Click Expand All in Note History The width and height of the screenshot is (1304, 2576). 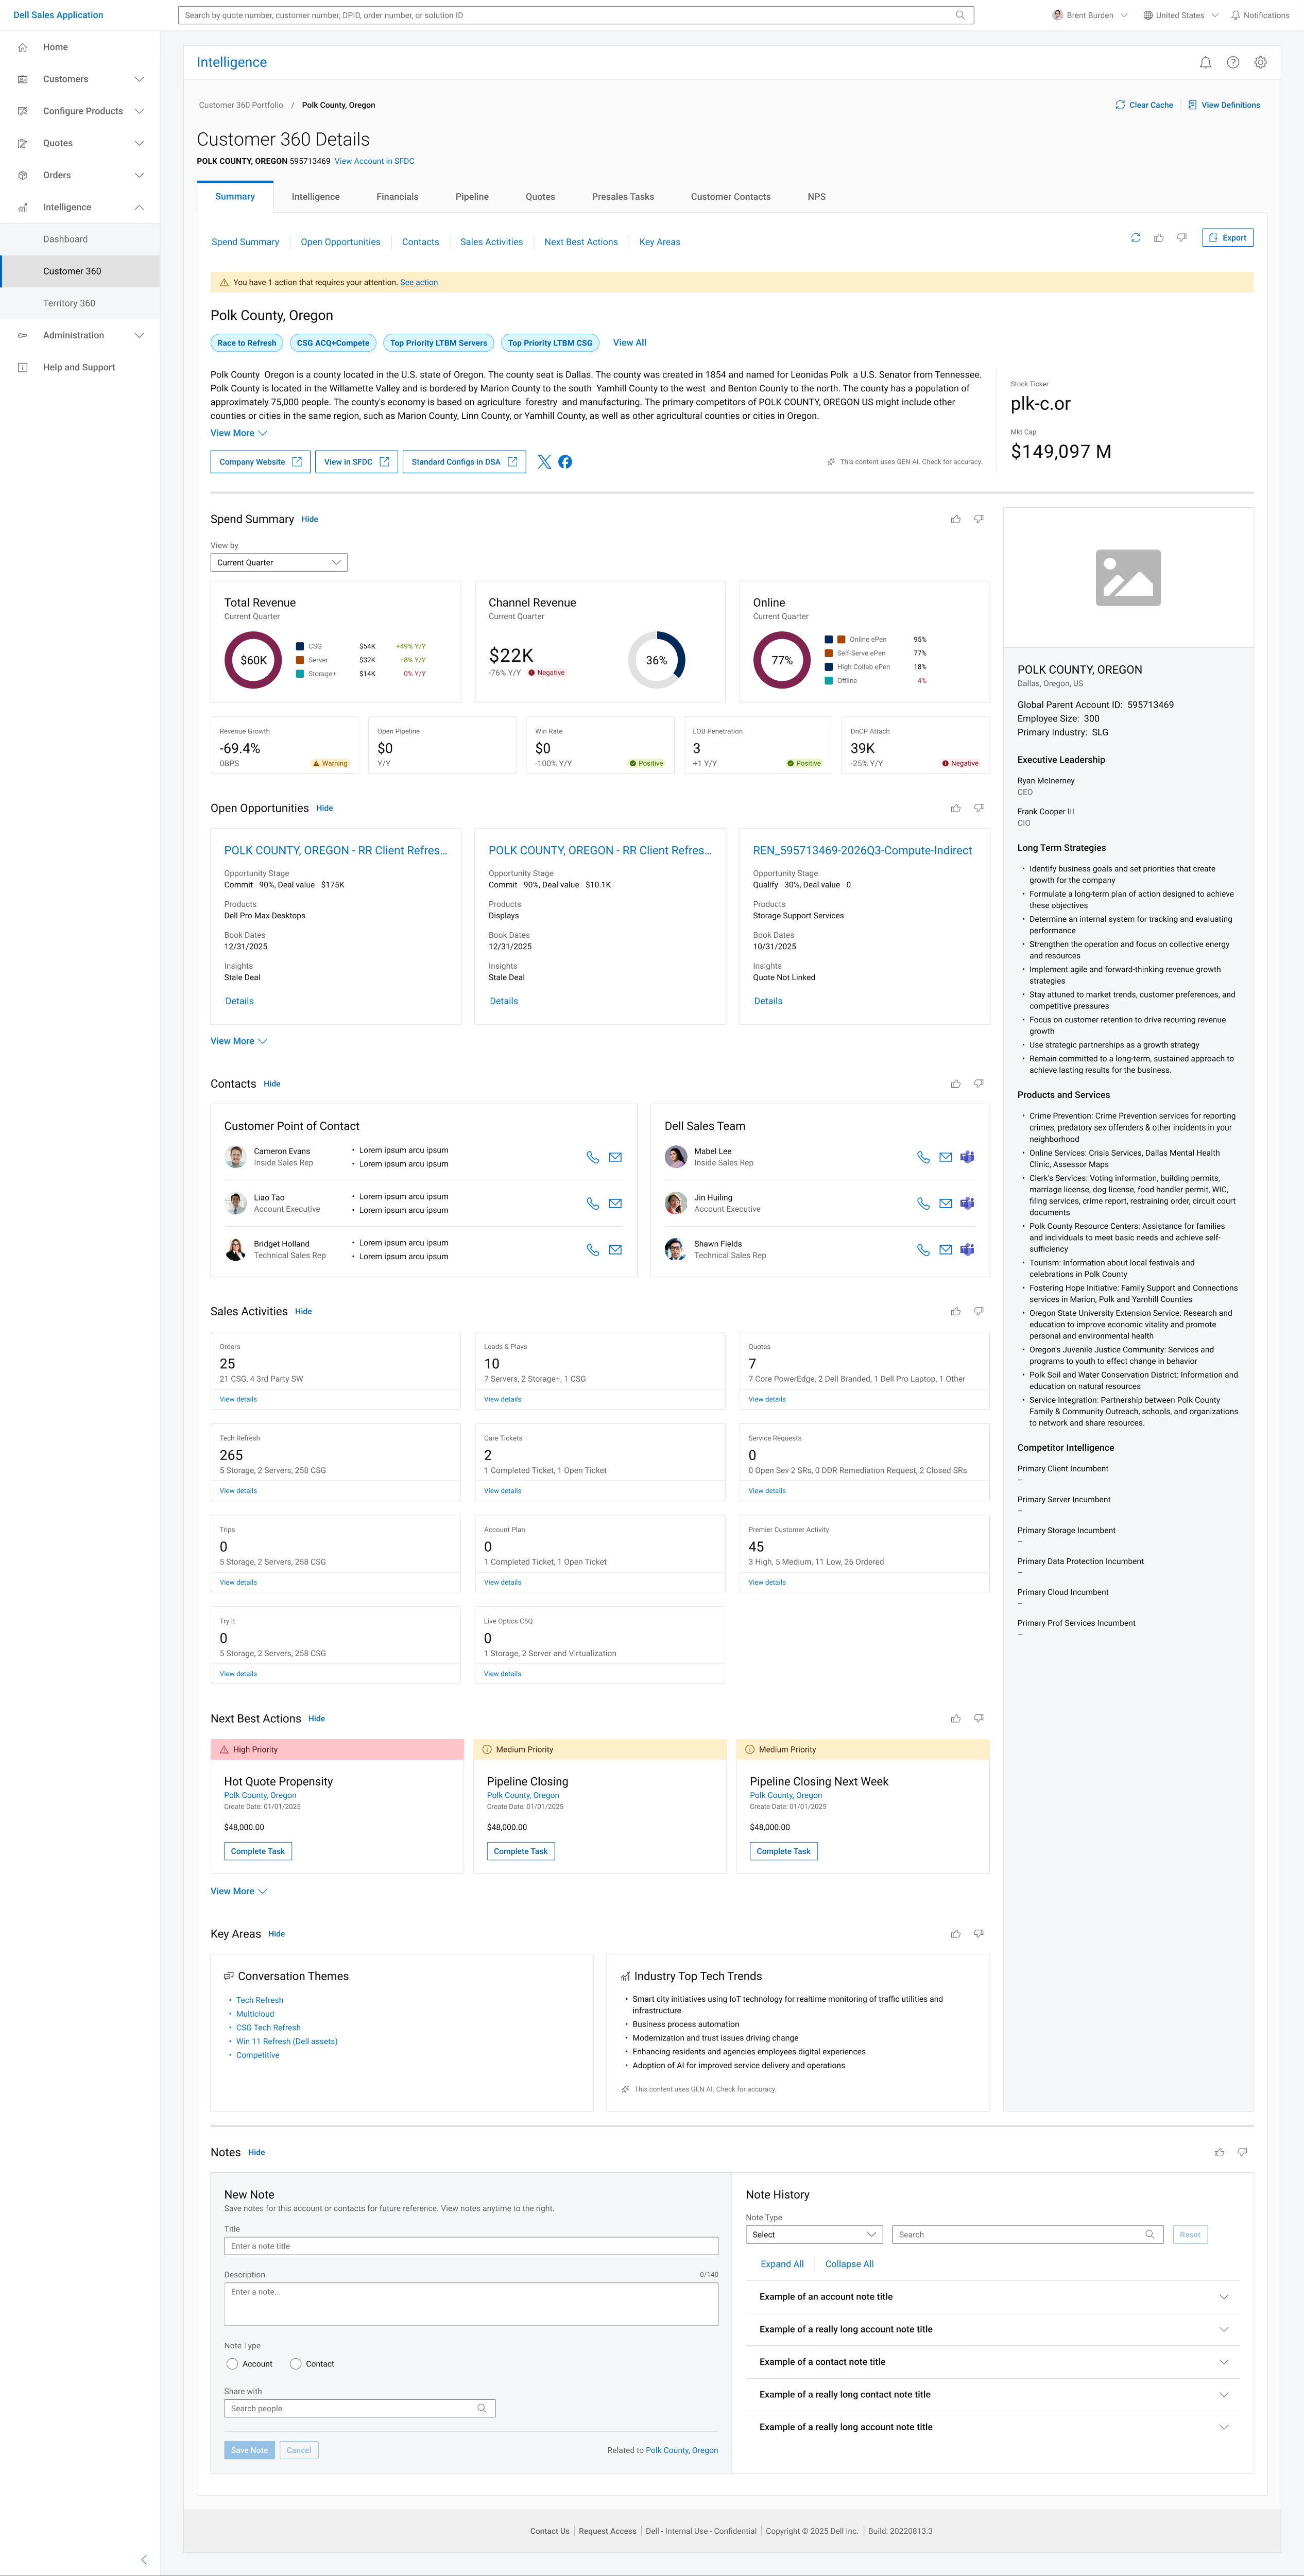coord(782,2264)
